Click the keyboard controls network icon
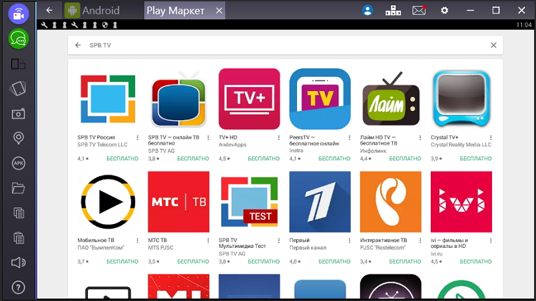536x301 pixels. click(393, 10)
